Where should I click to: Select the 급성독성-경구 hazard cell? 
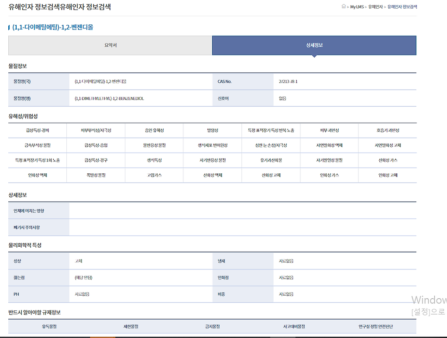(96, 160)
